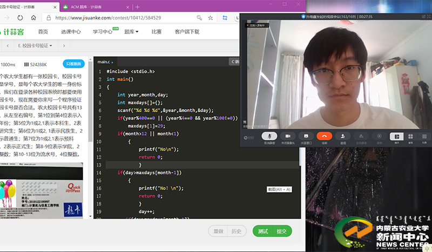The height and width of the screenshot is (252, 432).
Task: Click the forward navigation arrow
Action: (7, 18)
